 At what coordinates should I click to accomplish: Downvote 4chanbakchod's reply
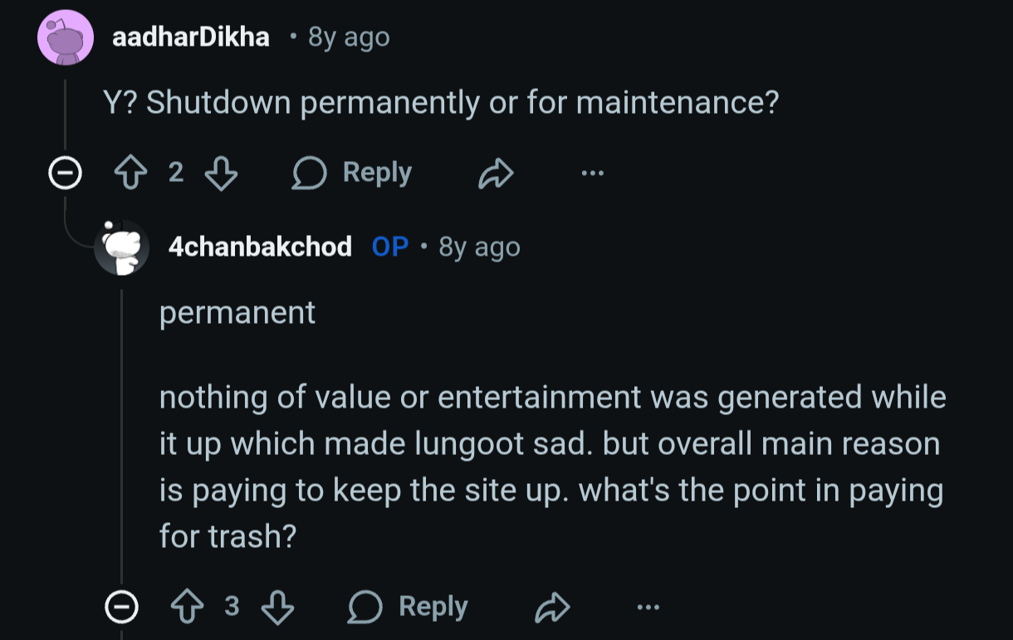pyautogui.click(x=277, y=608)
